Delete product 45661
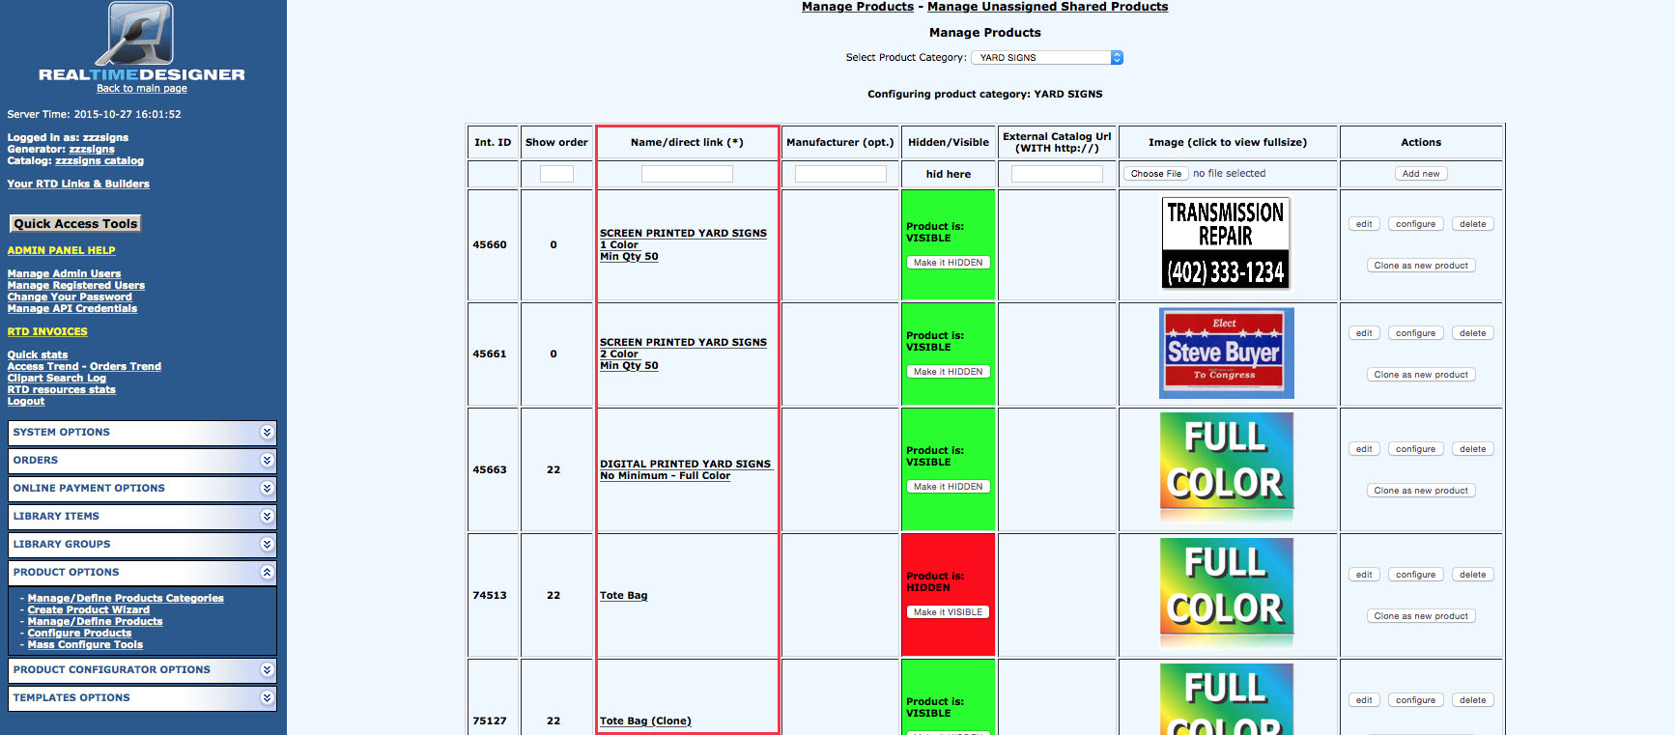 pyautogui.click(x=1473, y=333)
